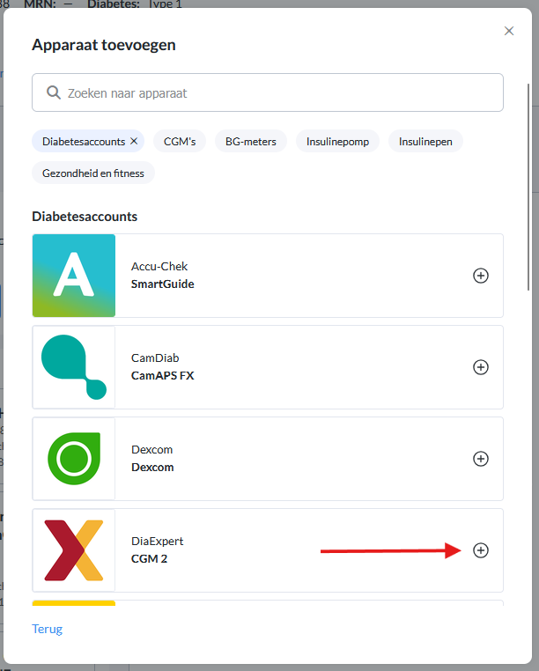The height and width of the screenshot is (671, 539).
Task: Filter by BG-meters category
Action: pos(251,141)
